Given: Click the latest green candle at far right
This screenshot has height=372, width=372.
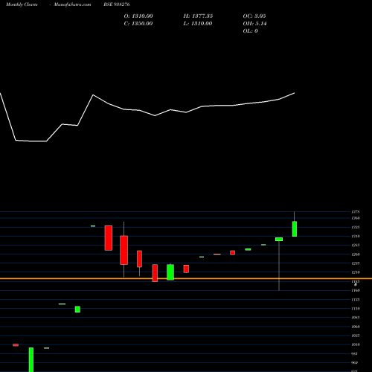Looking at the screenshot, I should pos(295,228).
